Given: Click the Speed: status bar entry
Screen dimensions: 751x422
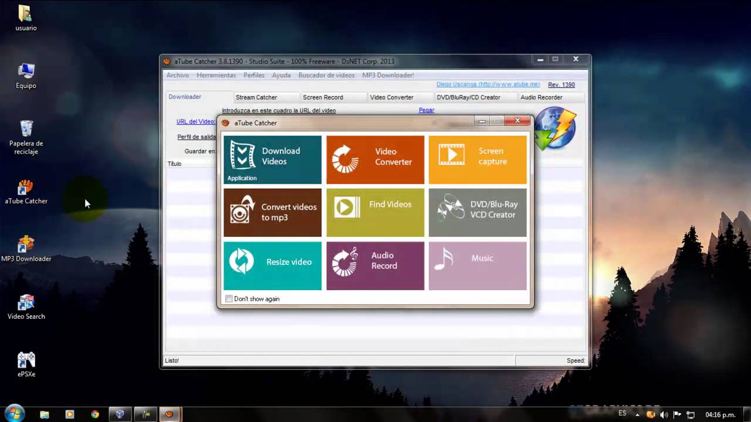Looking at the screenshot, I should click(x=576, y=360).
